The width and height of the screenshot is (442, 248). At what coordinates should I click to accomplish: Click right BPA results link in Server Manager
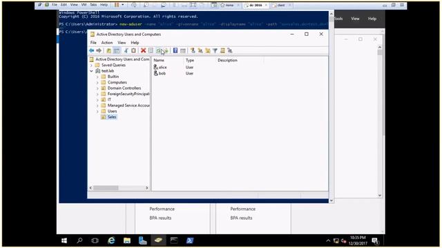241,218
